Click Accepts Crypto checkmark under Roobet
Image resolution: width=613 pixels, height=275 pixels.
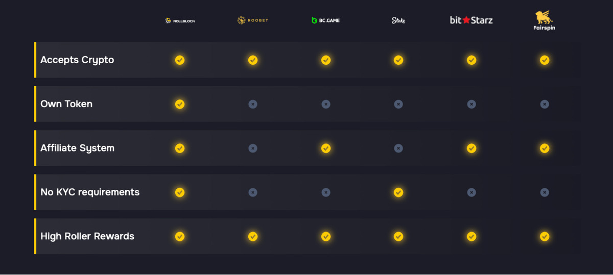click(x=253, y=60)
